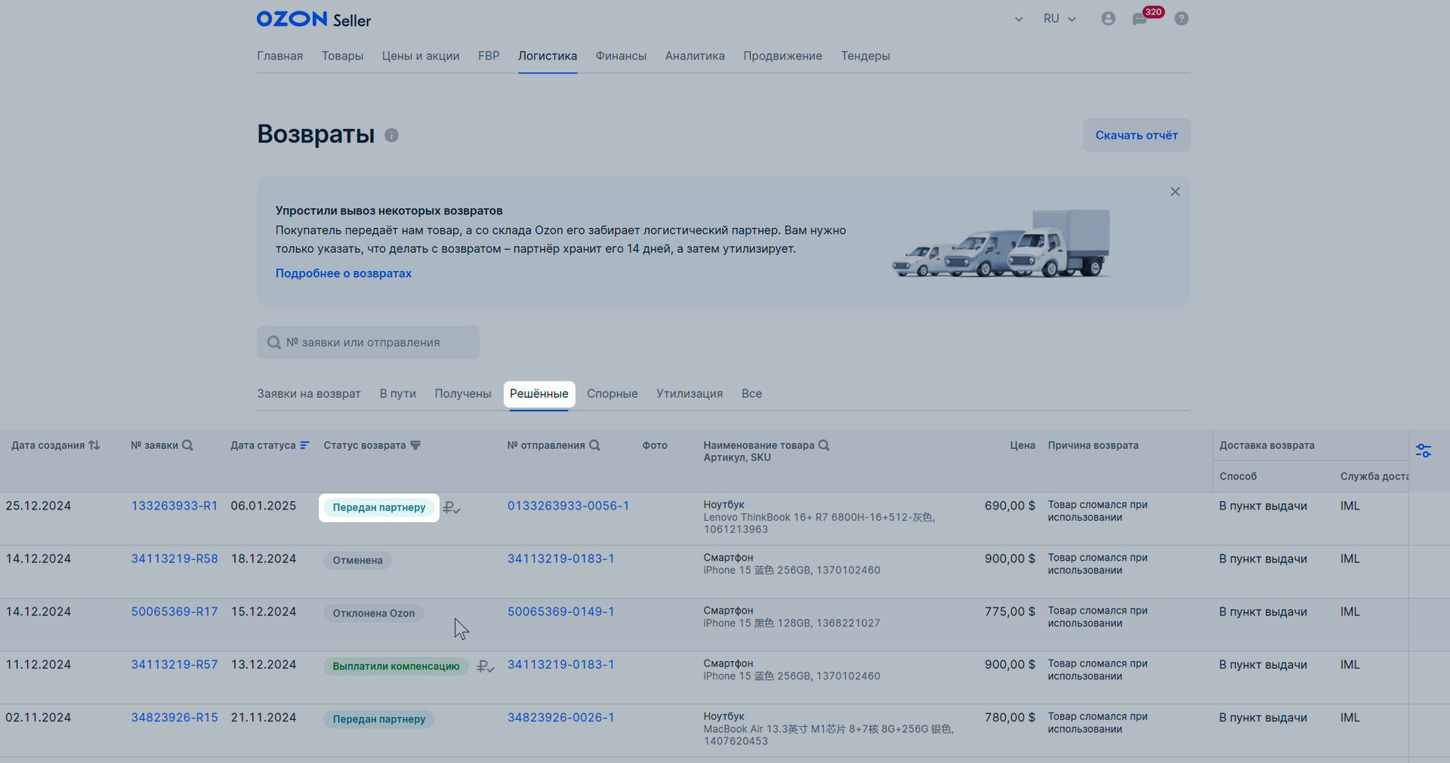This screenshot has width=1450, height=763.
Task: Open Цены и акции menu
Action: pyautogui.click(x=421, y=56)
